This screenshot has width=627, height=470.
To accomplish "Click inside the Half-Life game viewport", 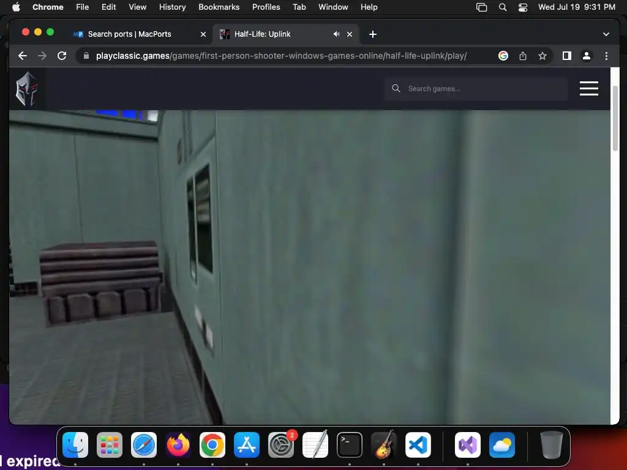I will pyautogui.click(x=309, y=267).
